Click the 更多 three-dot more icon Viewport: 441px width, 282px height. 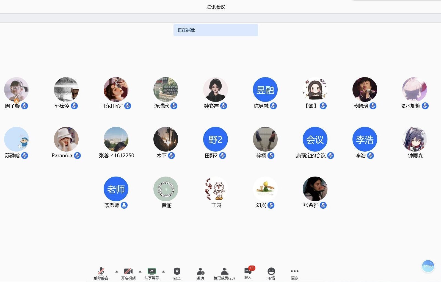[294, 271]
